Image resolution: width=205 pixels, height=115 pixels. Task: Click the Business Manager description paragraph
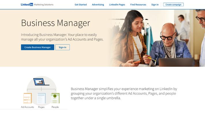(x=124, y=93)
